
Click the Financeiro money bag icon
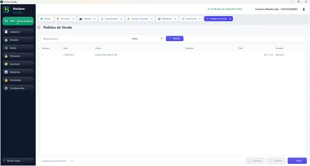6,56
